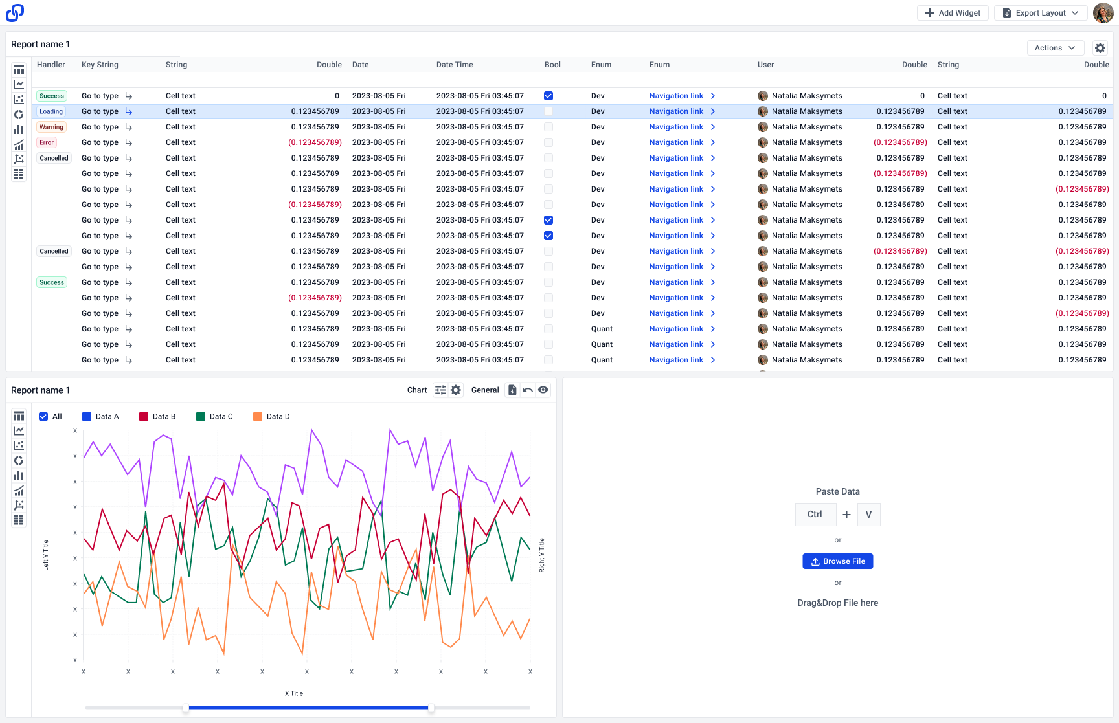Click the export file icon beside General
This screenshot has height=723, width=1119.
[512, 390]
